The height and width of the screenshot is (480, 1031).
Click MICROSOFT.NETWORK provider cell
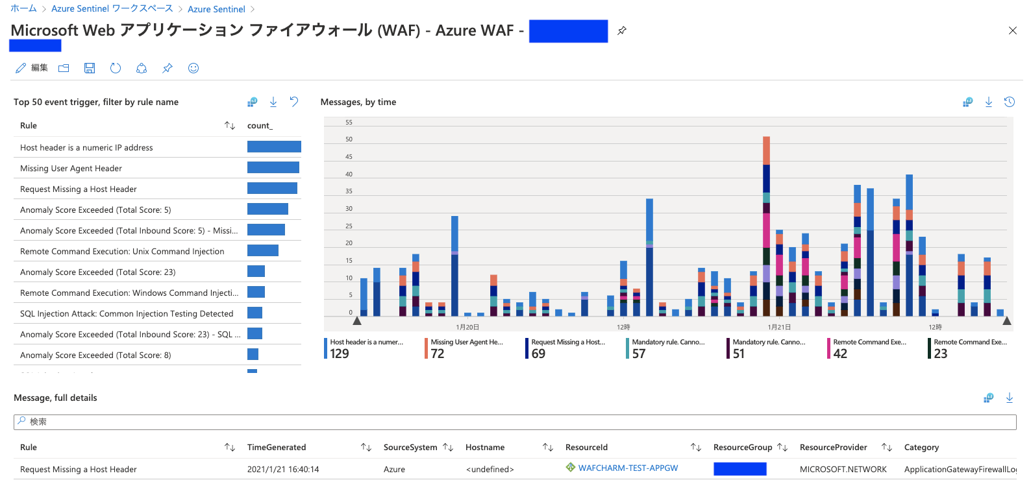[843, 469]
